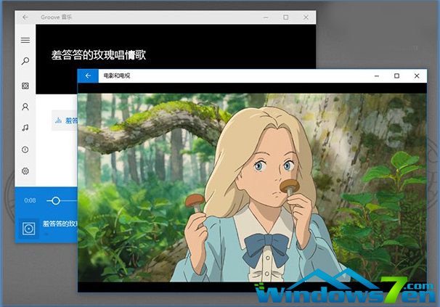Select the playing song row in Groove list
The width and height of the screenshot is (440, 307).
click(x=65, y=120)
